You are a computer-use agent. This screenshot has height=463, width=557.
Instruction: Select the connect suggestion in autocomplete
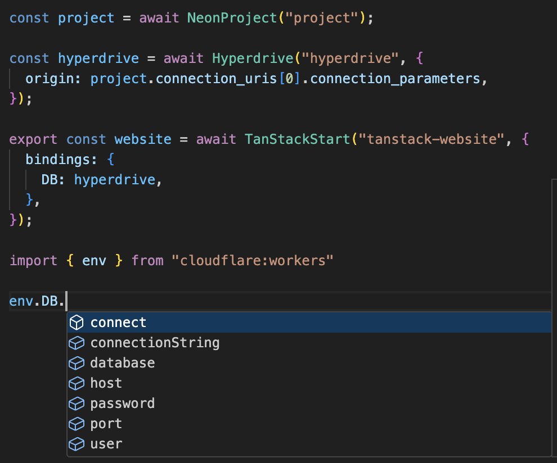pos(309,323)
